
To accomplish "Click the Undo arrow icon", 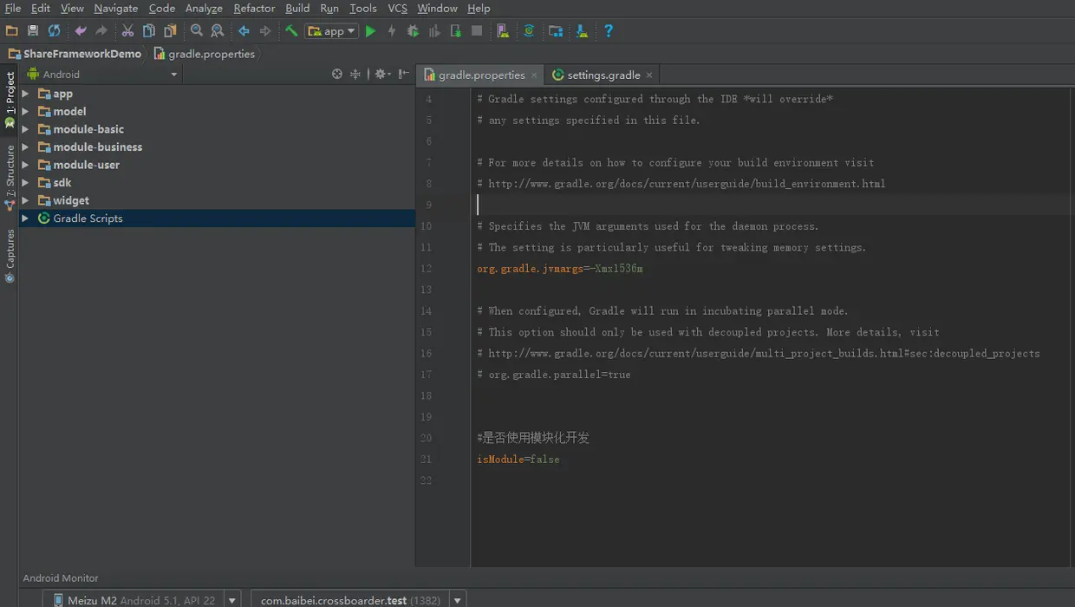I will click(81, 31).
